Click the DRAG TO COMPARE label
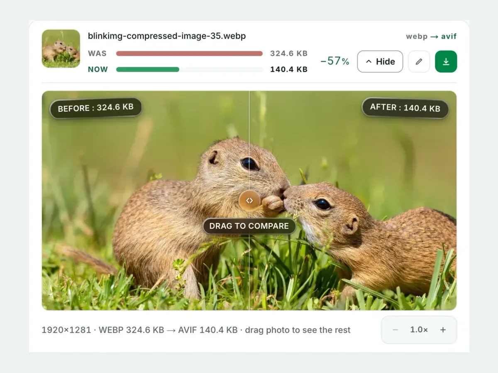Image resolution: width=498 pixels, height=373 pixels. pos(249,226)
